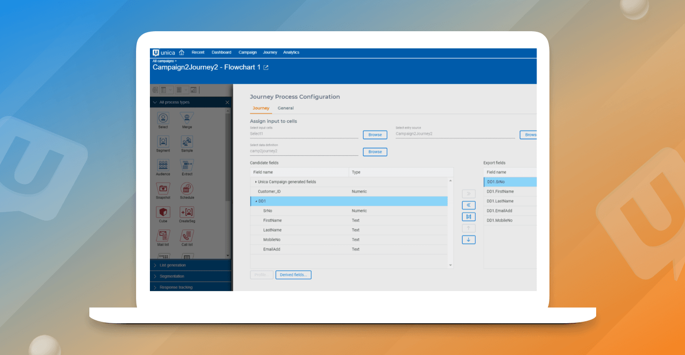Click the greyed-out move up arrow button
The height and width of the screenshot is (355, 685).
pyautogui.click(x=469, y=228)
